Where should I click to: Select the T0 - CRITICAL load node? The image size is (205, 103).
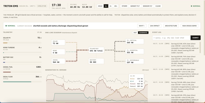[x=135, y=41]
